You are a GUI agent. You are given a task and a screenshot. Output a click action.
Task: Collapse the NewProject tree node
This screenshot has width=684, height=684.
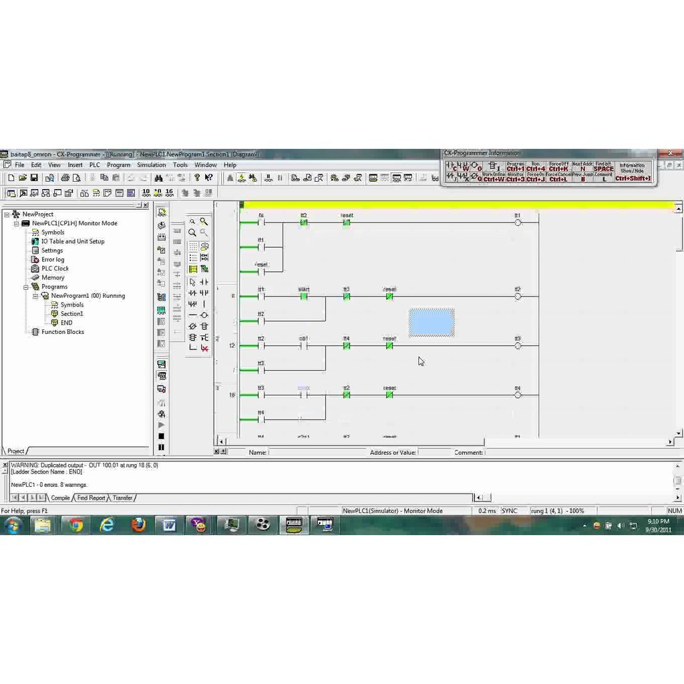point(7,214)
